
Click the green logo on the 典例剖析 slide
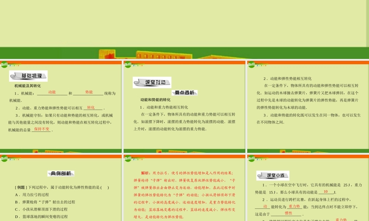[4, 158]
